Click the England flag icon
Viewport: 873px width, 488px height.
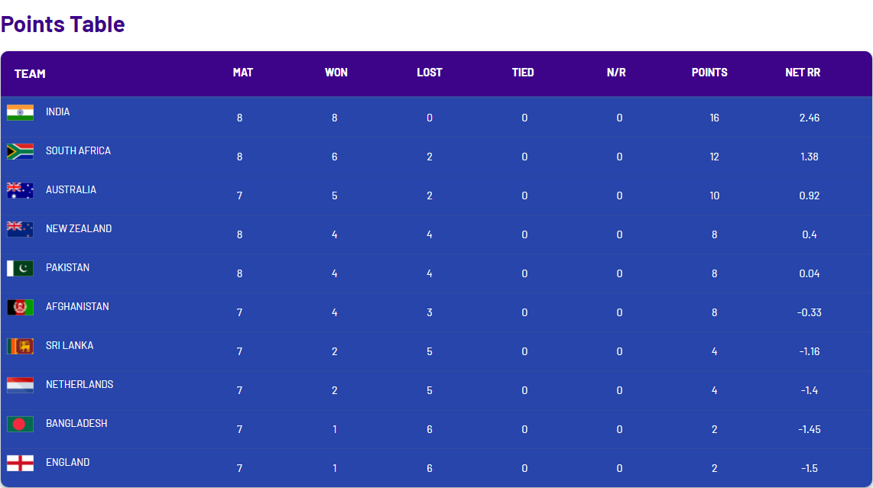(x=20, y=463)
